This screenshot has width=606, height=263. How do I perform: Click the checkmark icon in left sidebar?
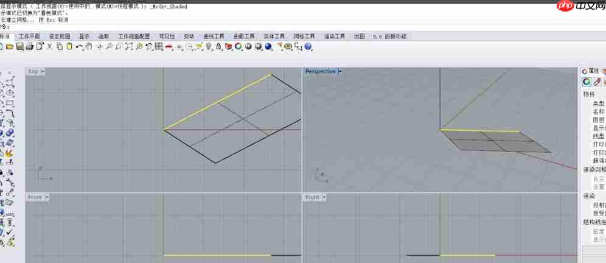pyautogui.click(x=10, y=233)
